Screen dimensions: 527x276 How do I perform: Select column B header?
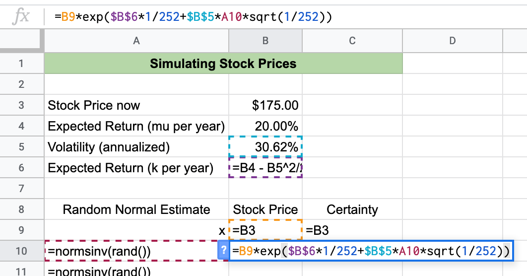(x=265, y=41)
